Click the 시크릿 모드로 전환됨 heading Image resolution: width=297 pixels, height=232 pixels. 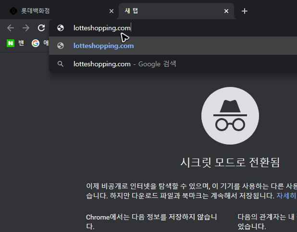pyautogui.click(x=230, y=162)
